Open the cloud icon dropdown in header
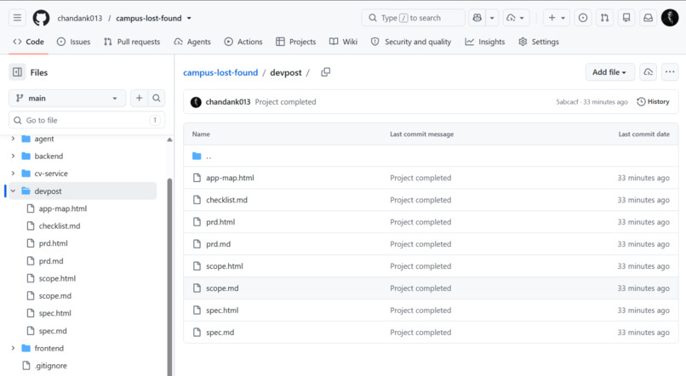This screenshot has height=376, width=686. coord(516,18)
